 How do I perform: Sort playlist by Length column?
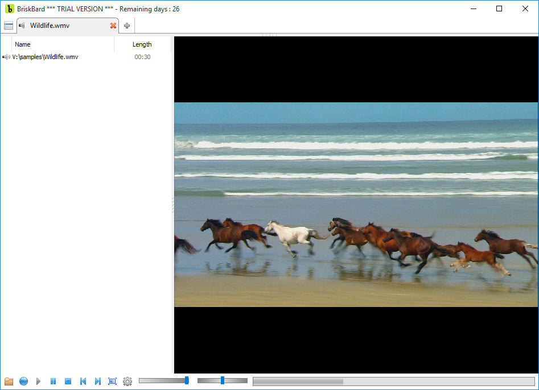click(x=142, y=44)
